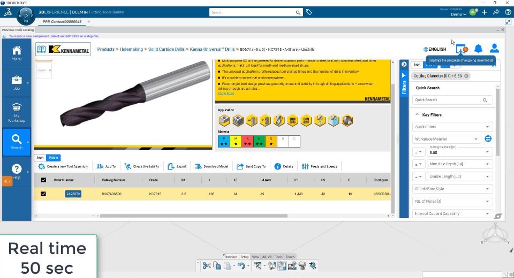
Task: Remove the Cutting Diameter filter chip
Action: 466,76
